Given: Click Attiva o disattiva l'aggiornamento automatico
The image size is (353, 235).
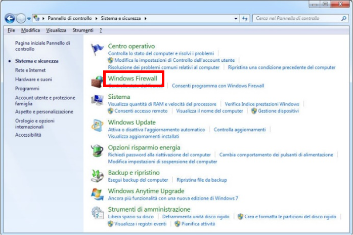Looking at the screenshot, I should point(156,130).
